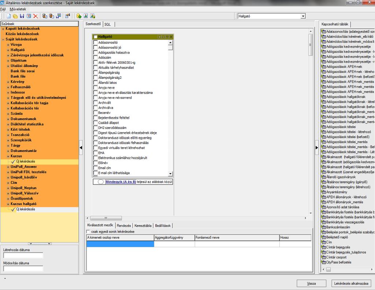Click the table icon beside Beléptető napló
This screenshot has height=290, width=375.
(324, 237)
